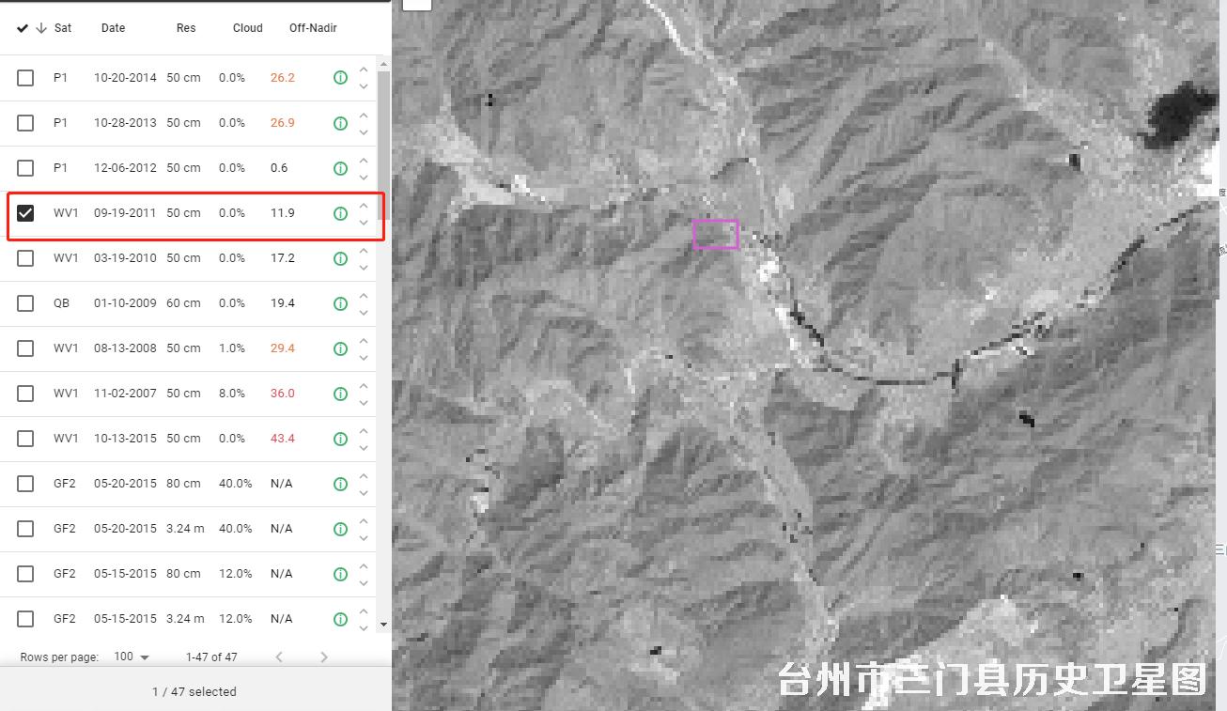Move WV1 03-19-2010 row down with arrow
This screenshot has height=711, width=1227.
tap(364, 267)
